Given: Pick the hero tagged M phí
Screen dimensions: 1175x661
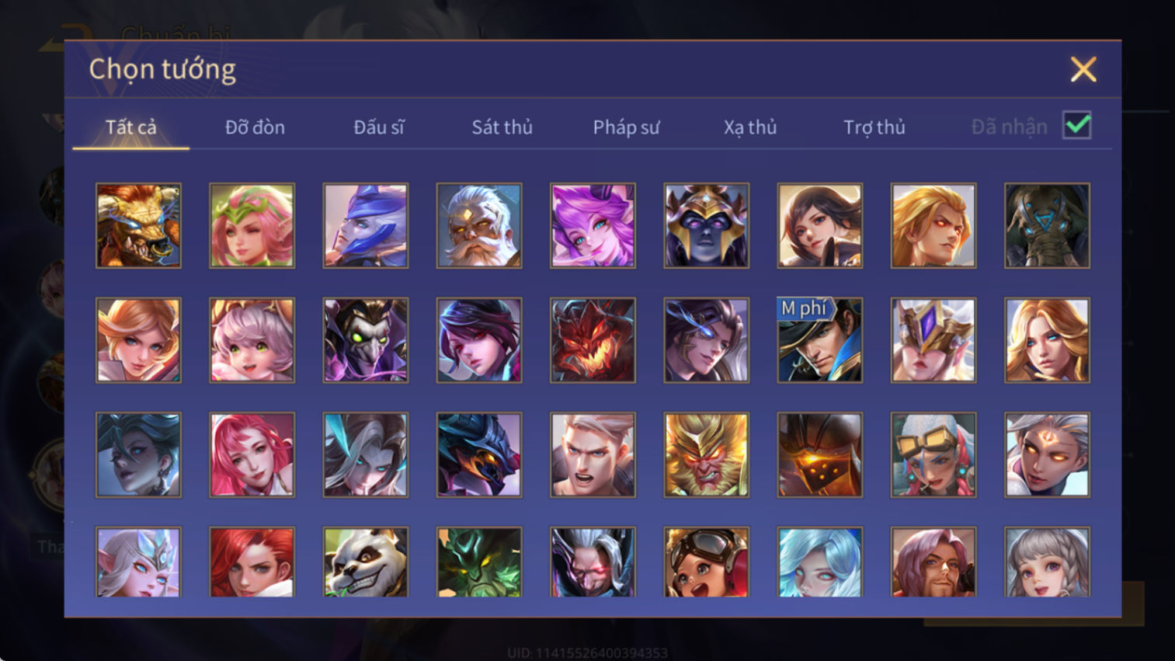Looking at the screenshot, I should (x=819, y=341).
